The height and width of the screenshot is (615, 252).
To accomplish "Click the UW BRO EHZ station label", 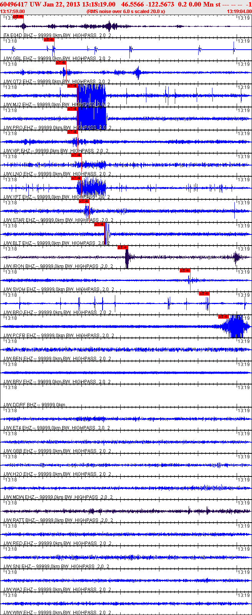I will click(58, 313).
